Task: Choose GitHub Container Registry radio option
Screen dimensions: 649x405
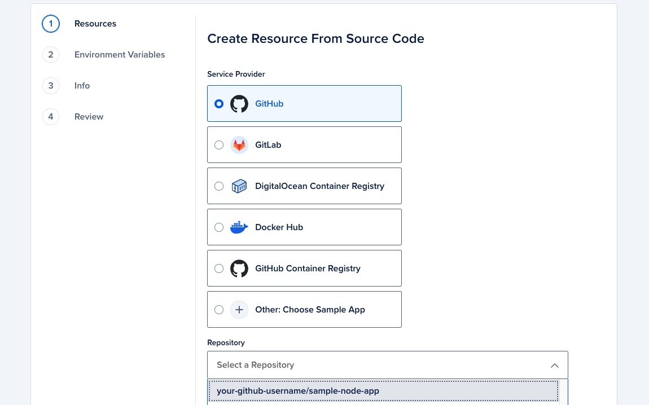Action: tap(219, 268)
